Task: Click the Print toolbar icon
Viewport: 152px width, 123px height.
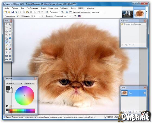Action: point(16,12)
